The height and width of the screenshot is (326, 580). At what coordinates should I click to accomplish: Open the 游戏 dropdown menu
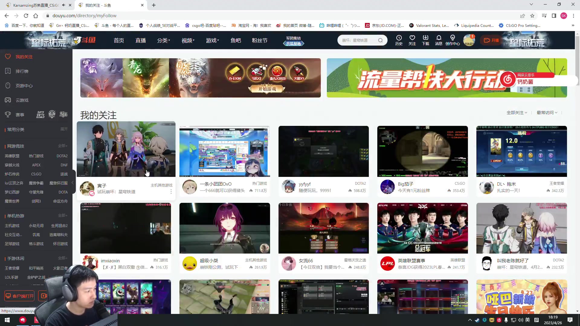click(x=212, y=40)
